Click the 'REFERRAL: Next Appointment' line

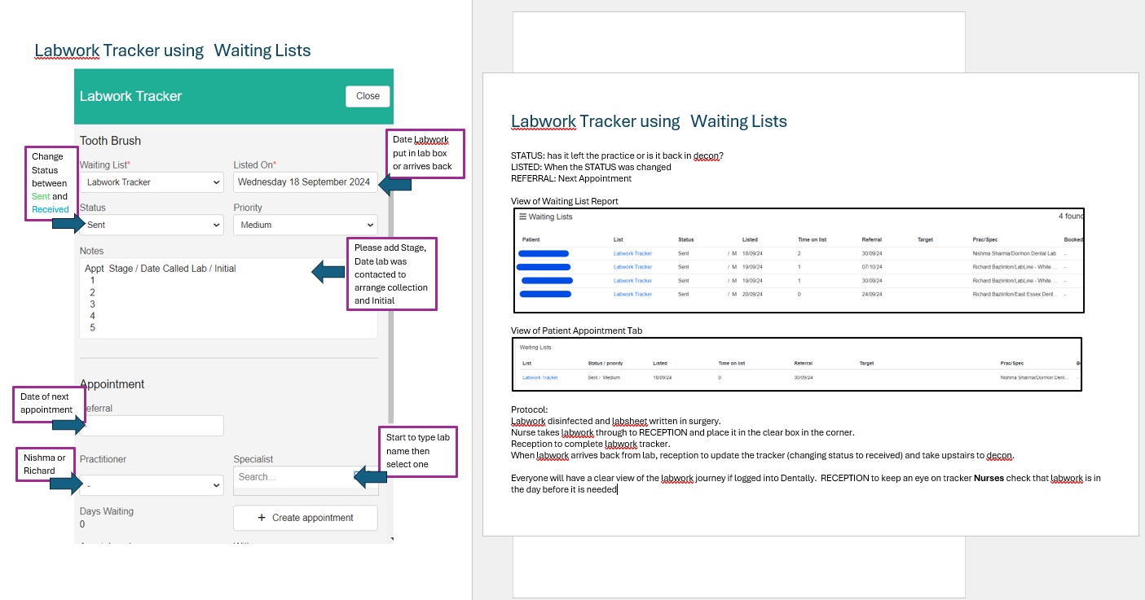(571, 178)
